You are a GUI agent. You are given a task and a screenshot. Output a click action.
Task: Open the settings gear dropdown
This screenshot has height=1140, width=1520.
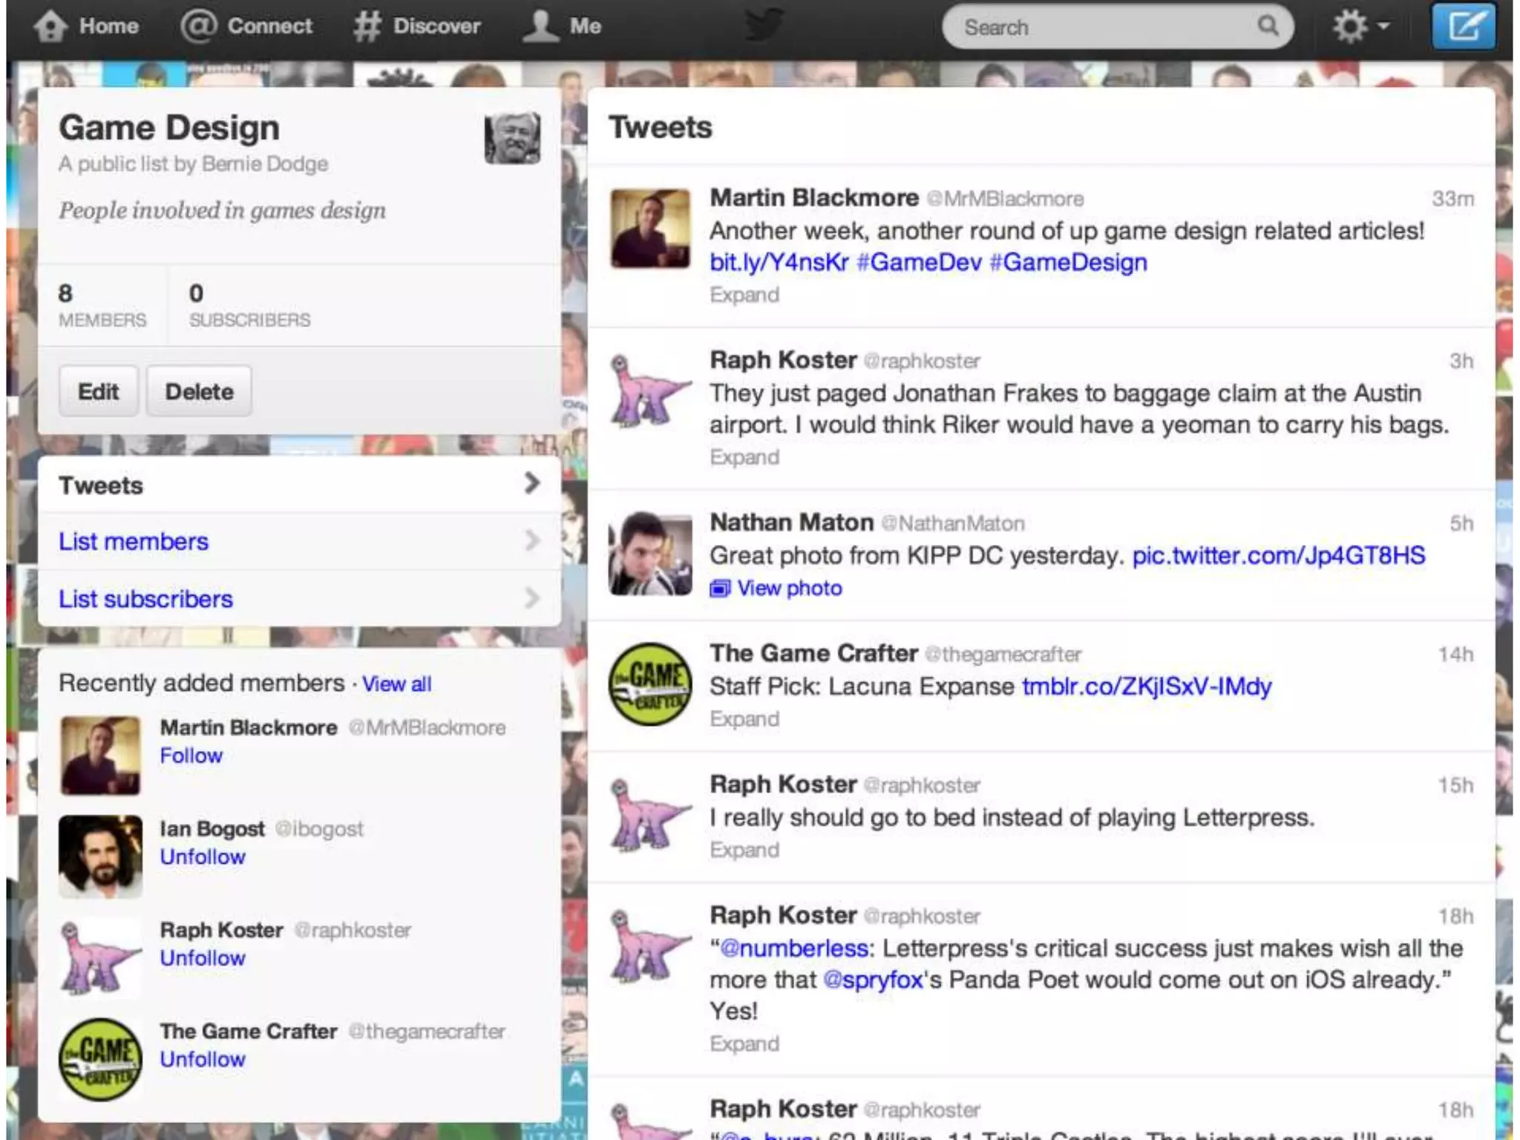coord(1360,27)
